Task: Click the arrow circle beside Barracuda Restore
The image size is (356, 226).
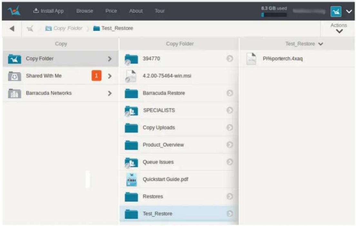Action: coord(230,93)
